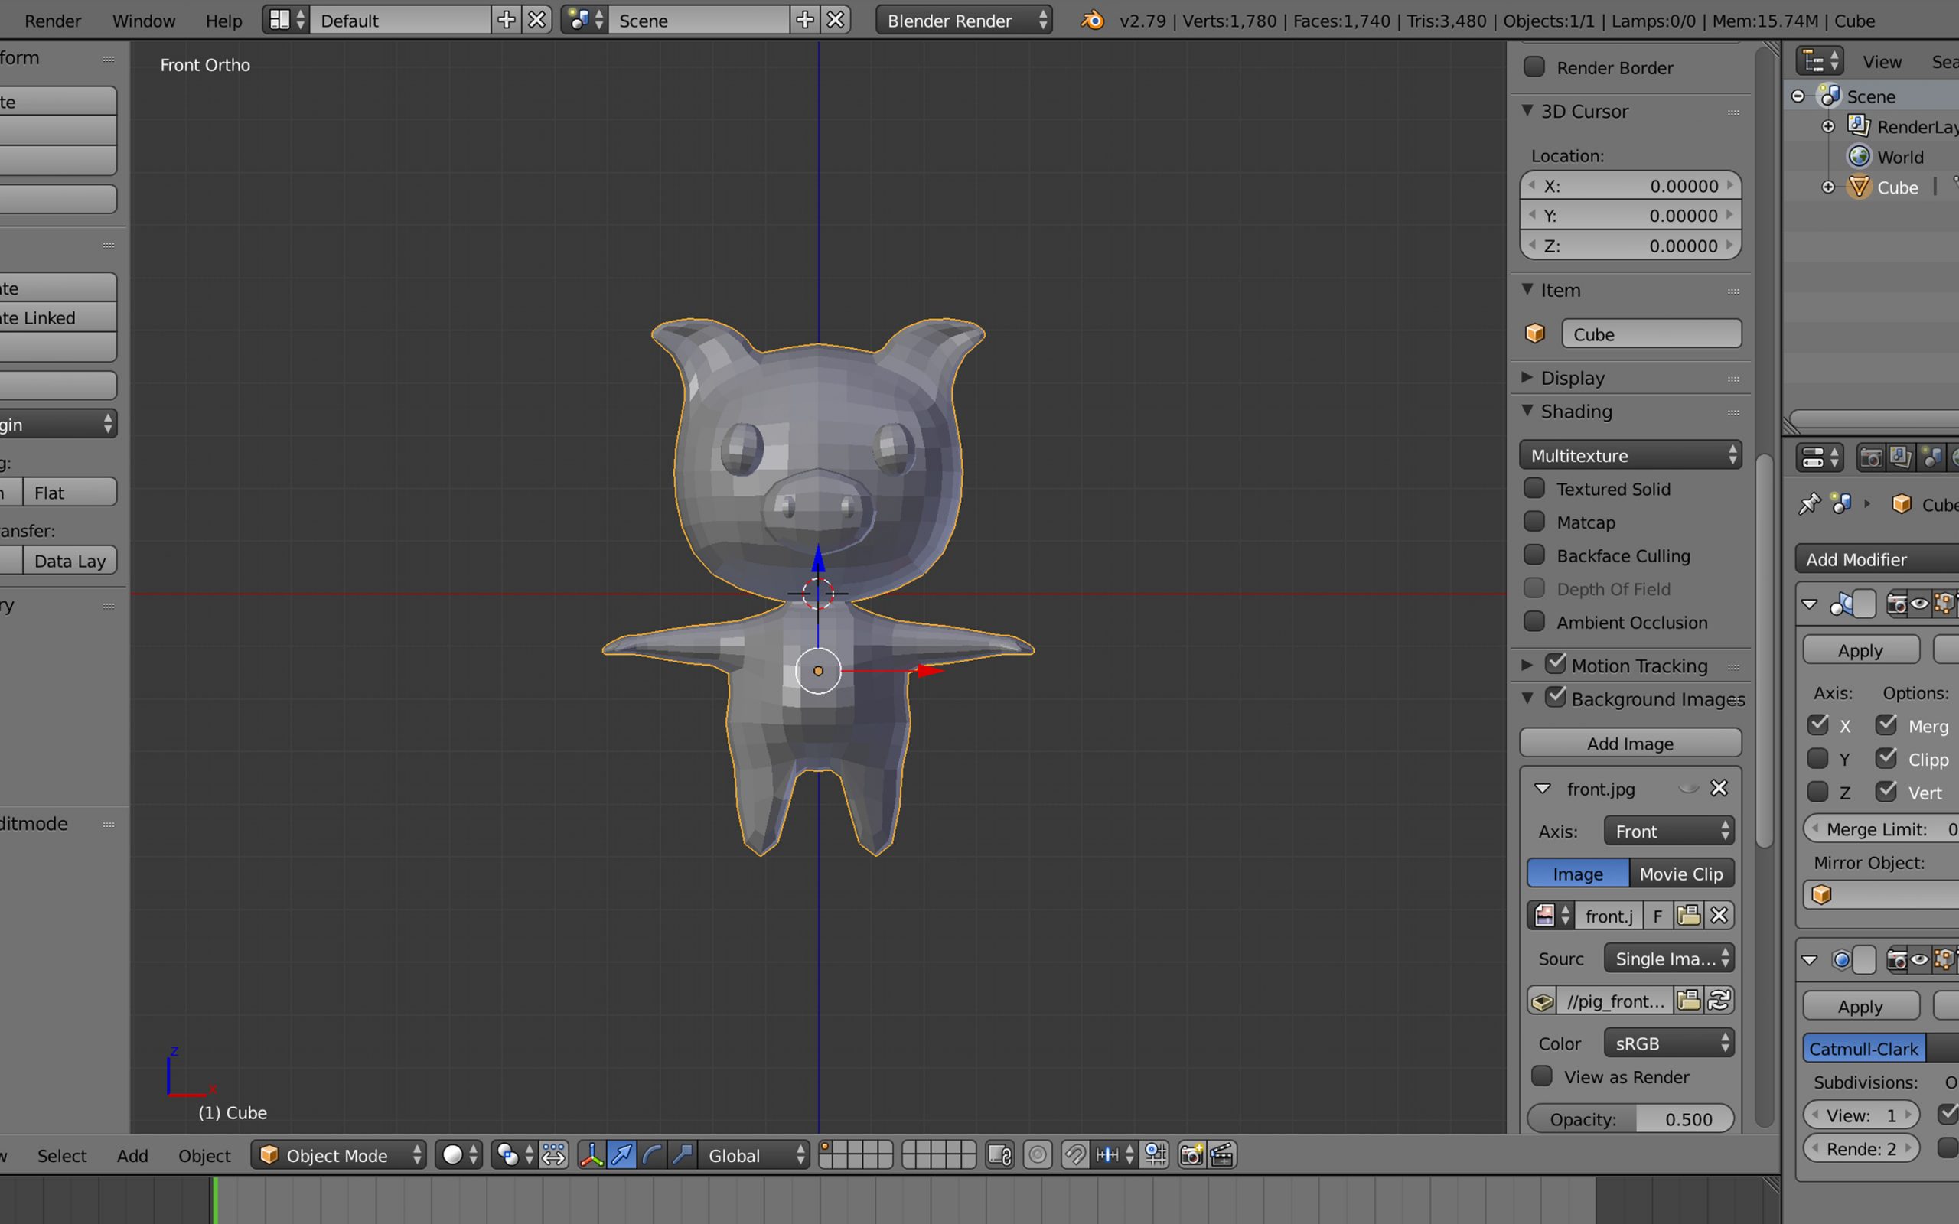Open the Multitexture shading dropdown
This screenshot has width=1959, height=1224.
pos(1629,455)
